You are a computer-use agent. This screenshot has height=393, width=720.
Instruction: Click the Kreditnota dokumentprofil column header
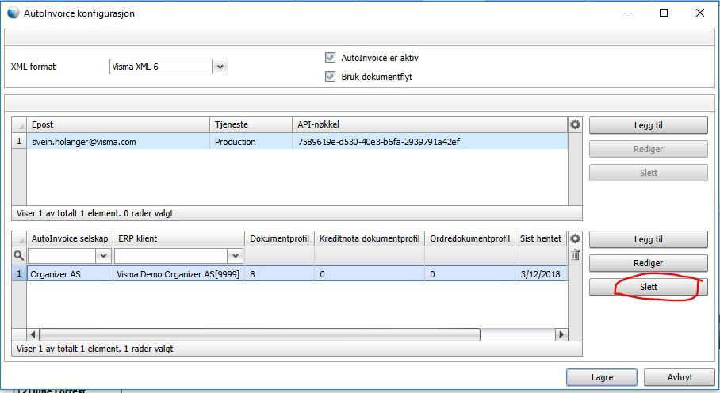tap(370, 238)
